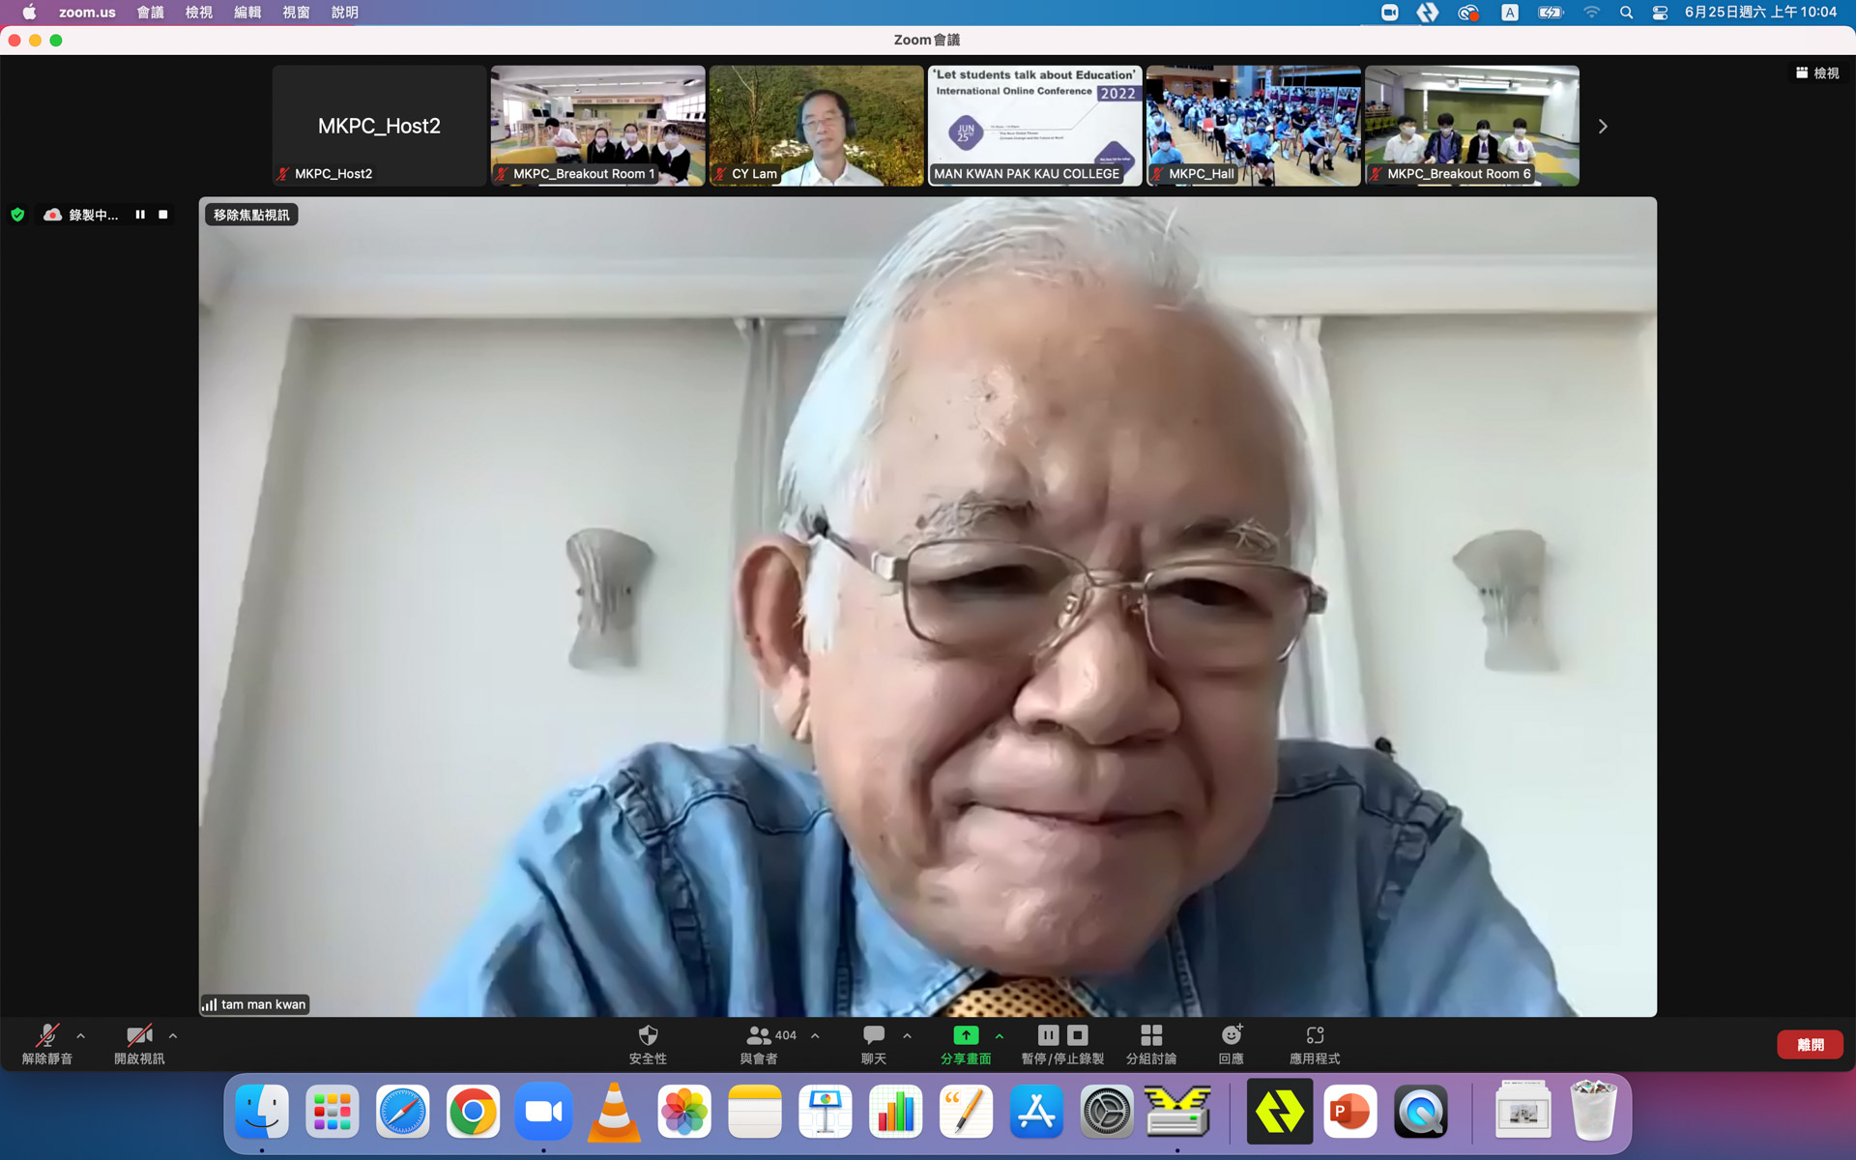Open Numbers from the Dock
The width and height of the screenshot is (1856, 1160).
tap(896, 1112)
